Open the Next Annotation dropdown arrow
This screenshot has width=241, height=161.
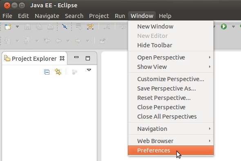(18, 41)
